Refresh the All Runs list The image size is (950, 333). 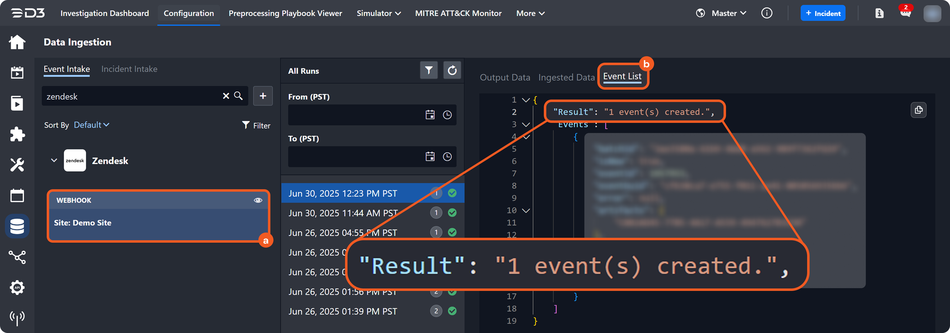452,70
